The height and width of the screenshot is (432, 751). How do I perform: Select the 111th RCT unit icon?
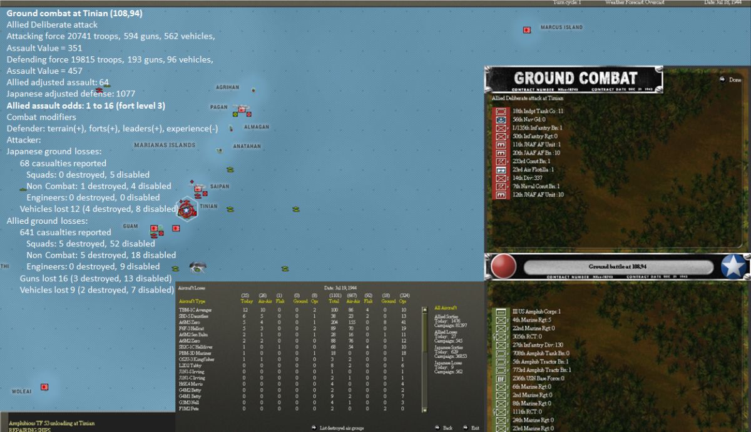pyautogui.click(x=501, y=412)
